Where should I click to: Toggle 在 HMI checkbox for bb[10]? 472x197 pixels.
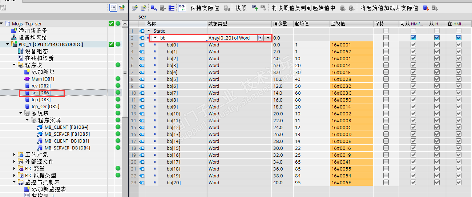[459, 114]
